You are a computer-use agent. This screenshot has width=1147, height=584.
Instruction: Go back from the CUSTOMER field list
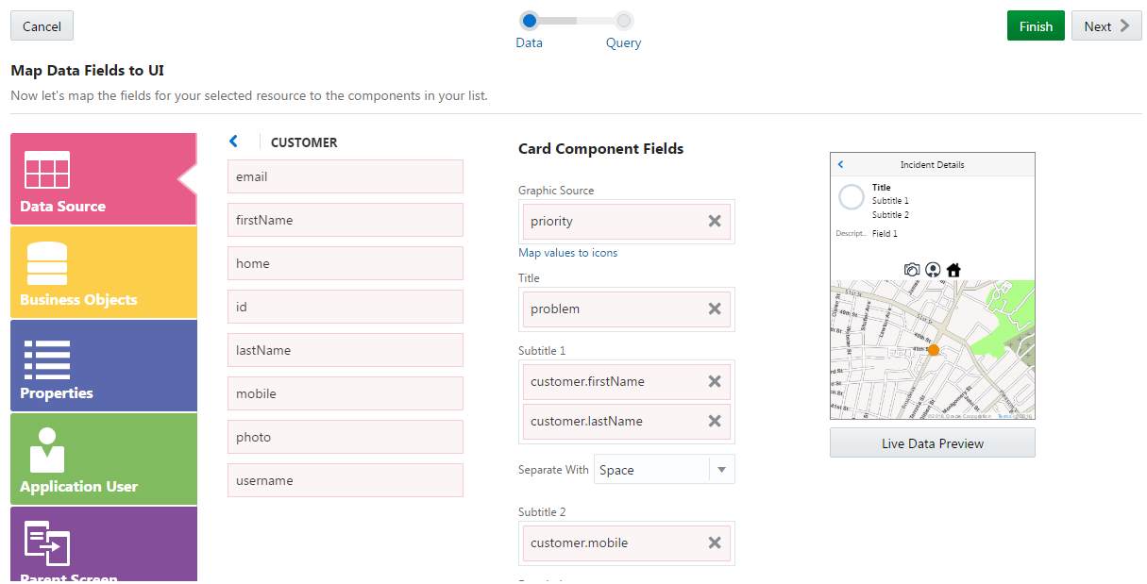click(x=234, y=142)
